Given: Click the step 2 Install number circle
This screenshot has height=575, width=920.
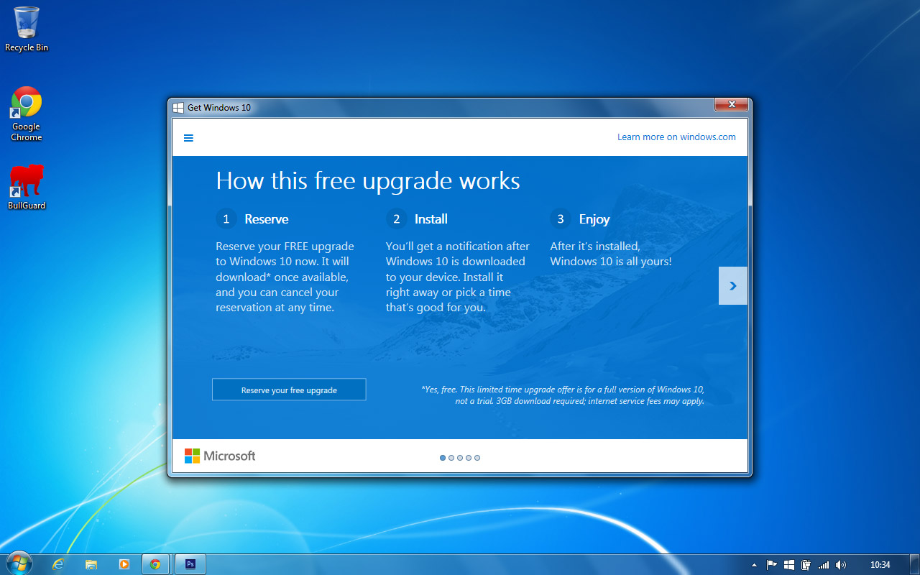Looking at the screenshot, I should (396, 219).
